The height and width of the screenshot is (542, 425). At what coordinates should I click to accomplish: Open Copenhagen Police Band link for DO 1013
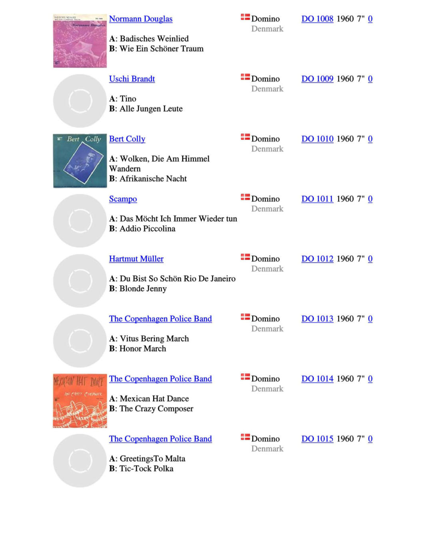click(160, 319)
